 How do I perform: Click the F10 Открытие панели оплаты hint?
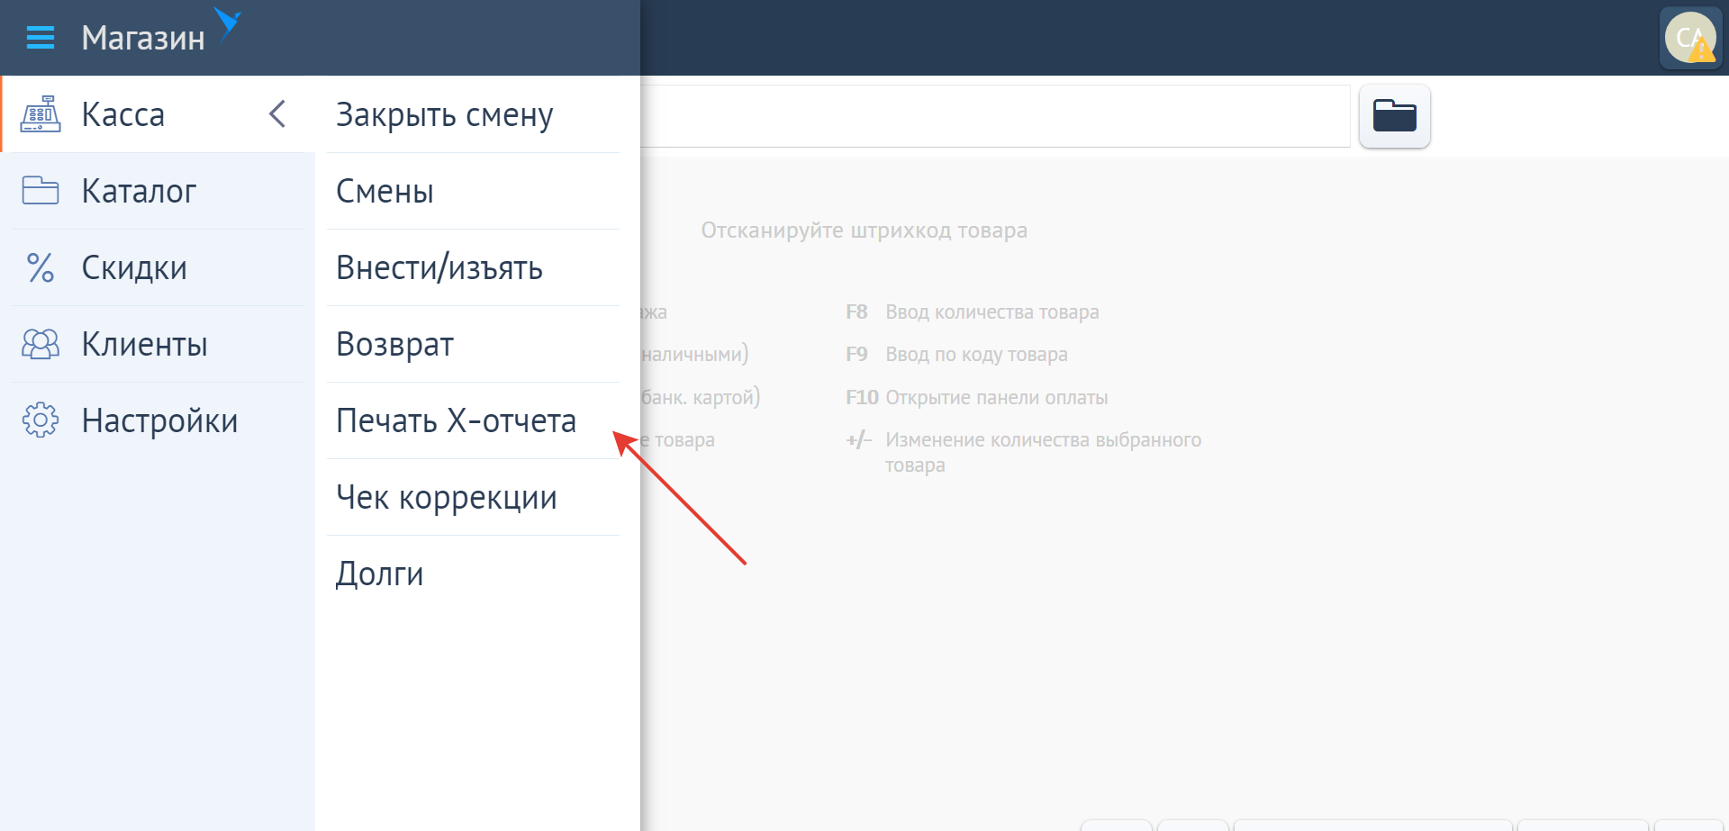(x=976, y=398)
